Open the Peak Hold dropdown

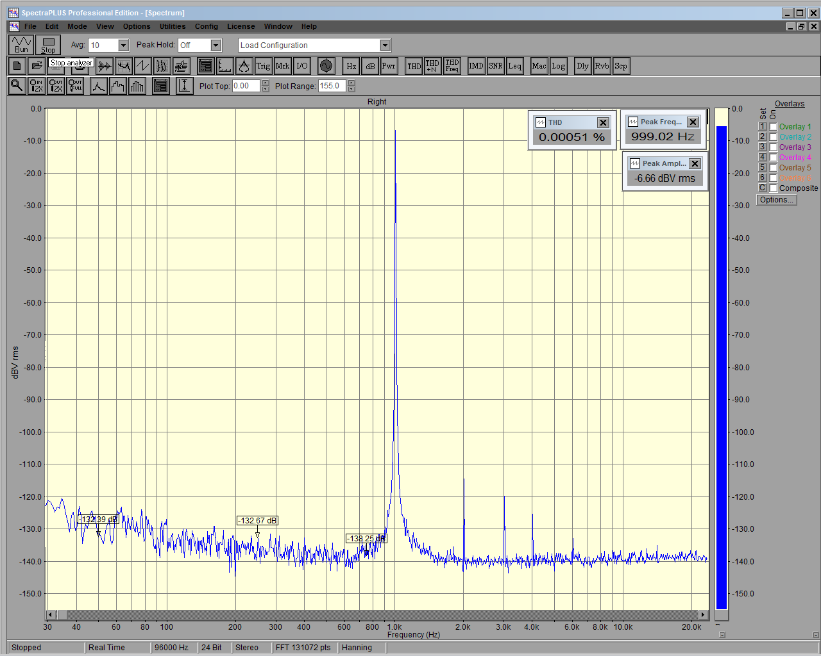(216, 45)
